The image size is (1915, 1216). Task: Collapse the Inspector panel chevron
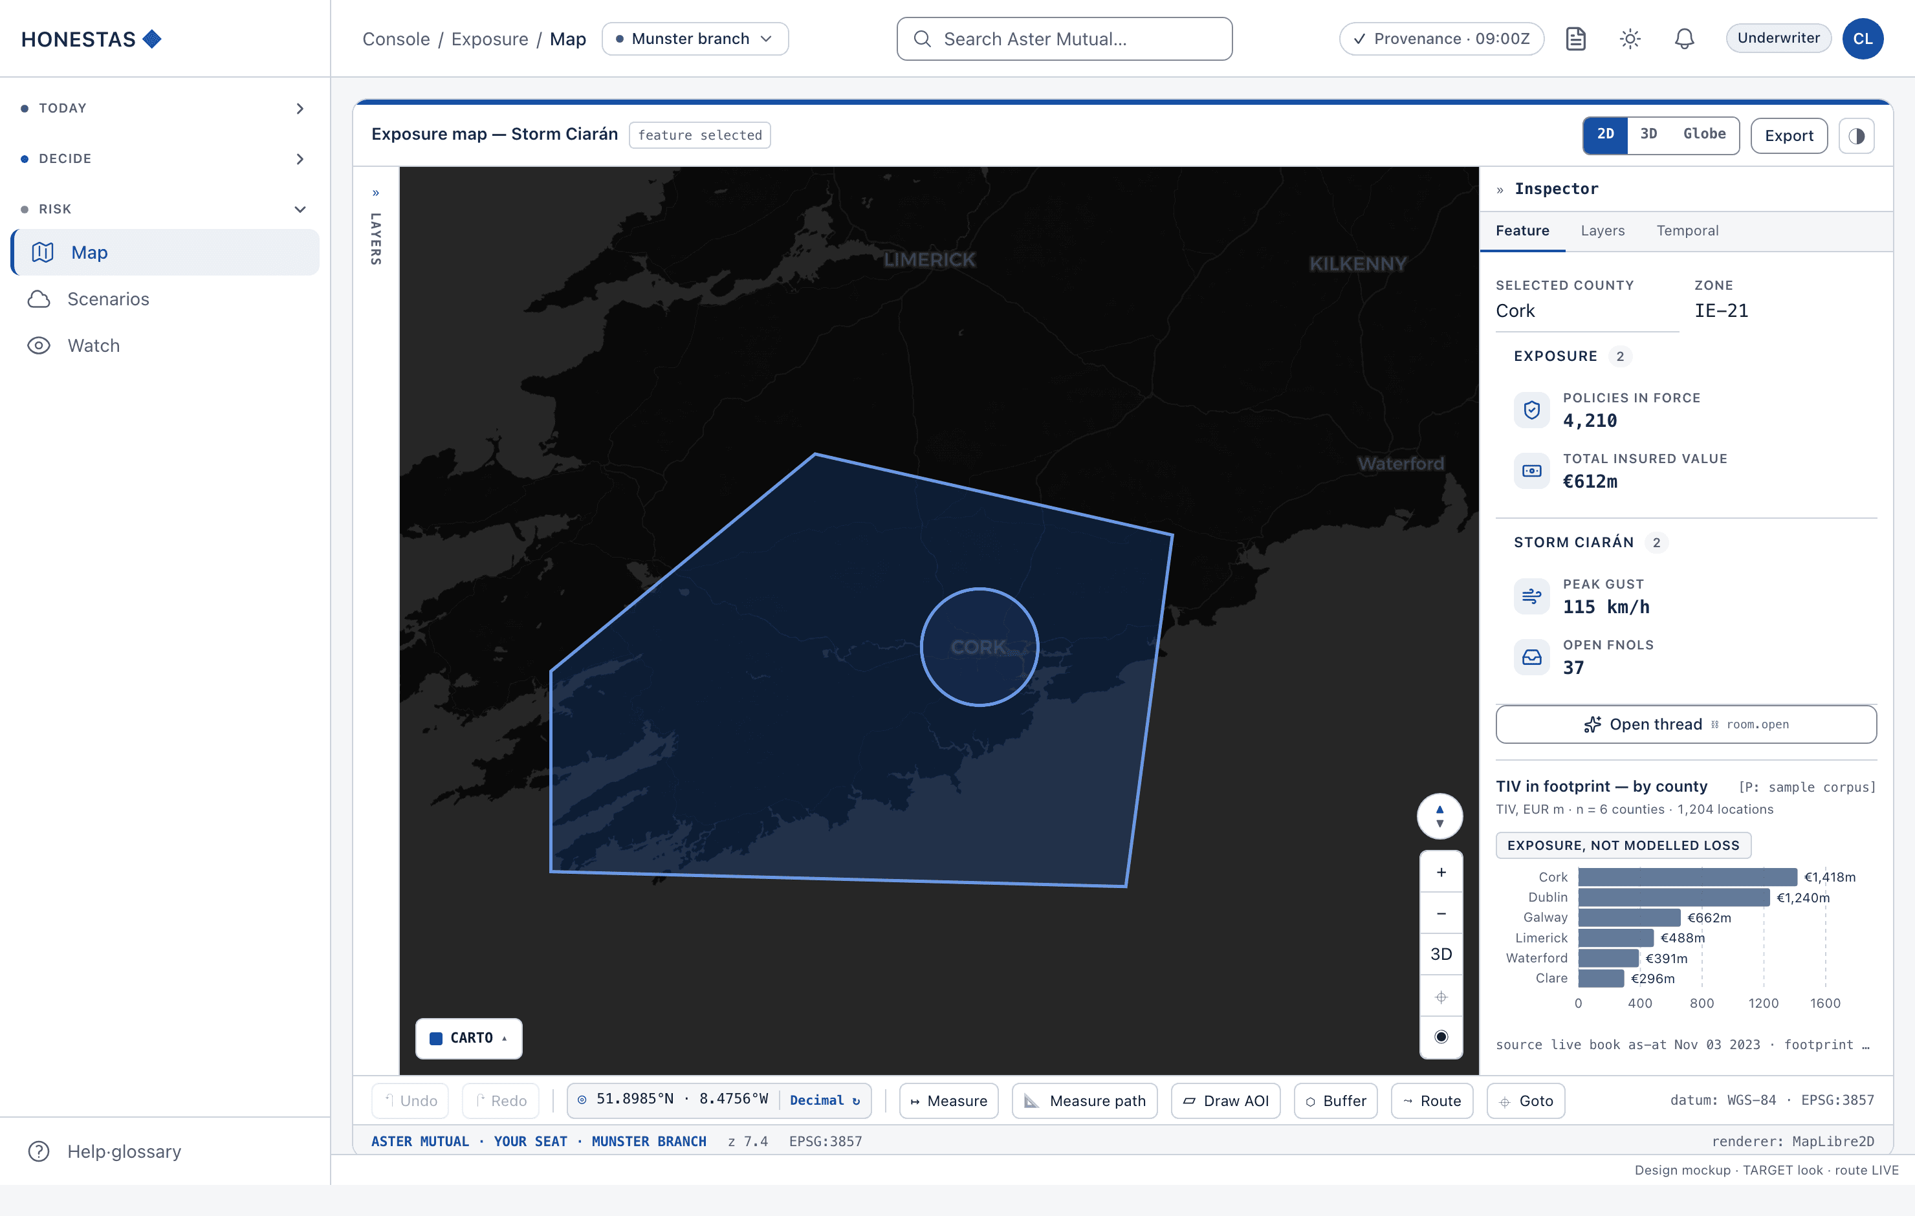(x=1500, y=190)
